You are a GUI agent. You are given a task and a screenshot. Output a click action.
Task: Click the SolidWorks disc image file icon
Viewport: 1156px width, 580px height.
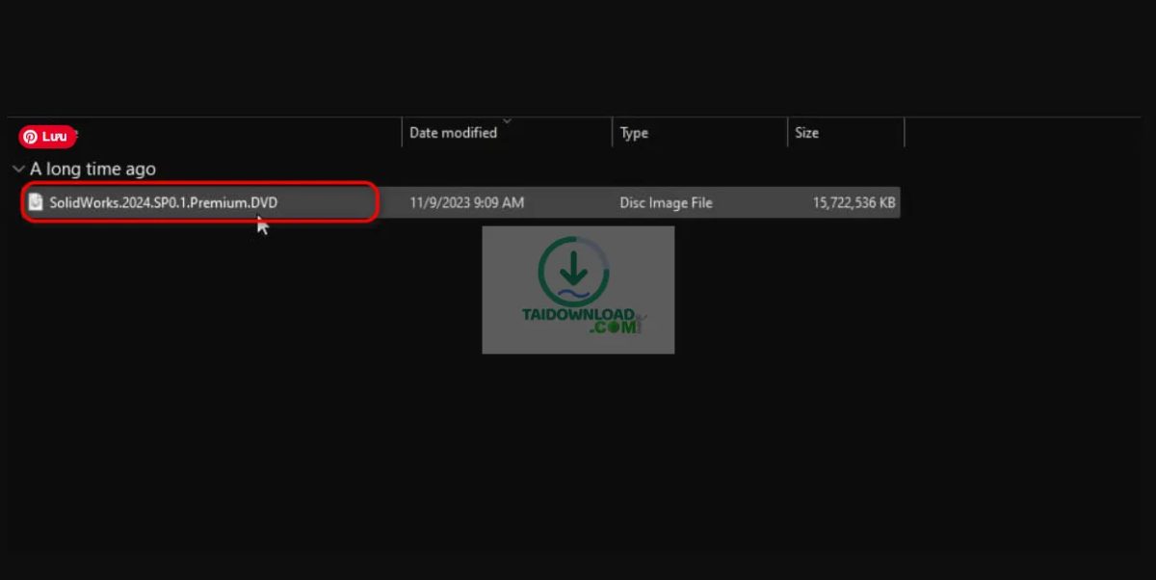tap(36, 202)
